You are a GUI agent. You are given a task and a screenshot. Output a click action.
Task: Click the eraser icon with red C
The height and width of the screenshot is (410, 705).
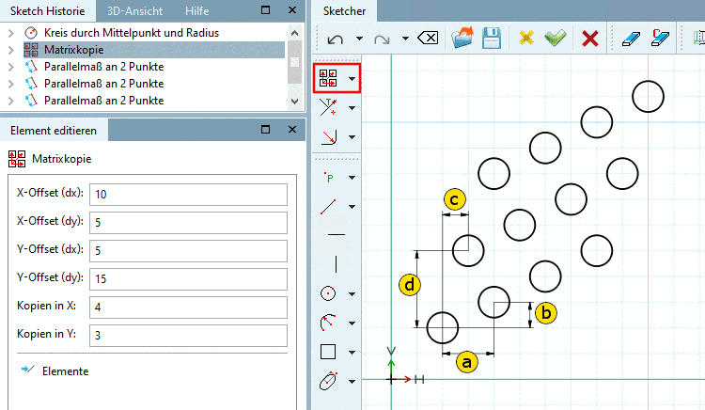[x=660, y=38]
